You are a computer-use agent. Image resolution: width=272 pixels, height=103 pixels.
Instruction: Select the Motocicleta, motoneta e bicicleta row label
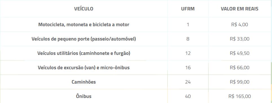coord(84,24)
